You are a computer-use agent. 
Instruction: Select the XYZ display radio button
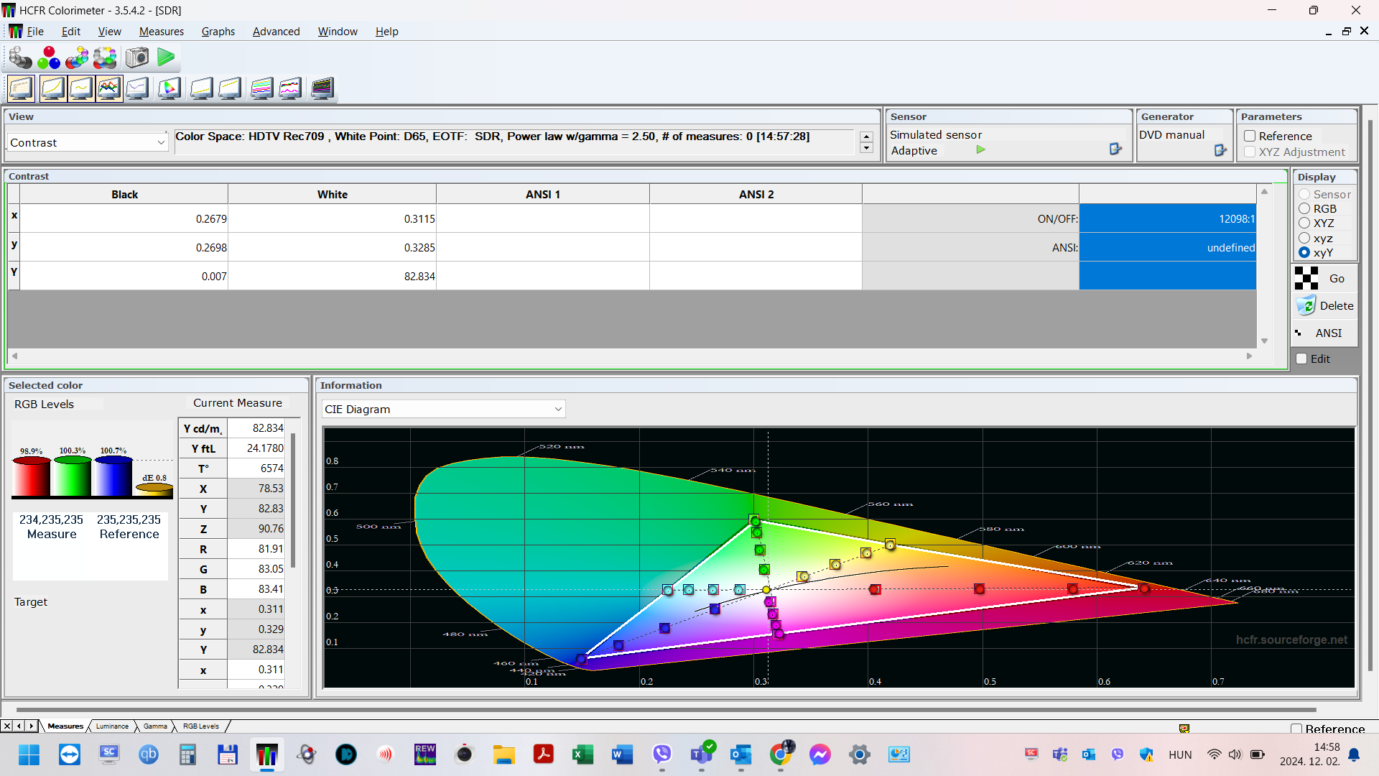point(1304,223)
